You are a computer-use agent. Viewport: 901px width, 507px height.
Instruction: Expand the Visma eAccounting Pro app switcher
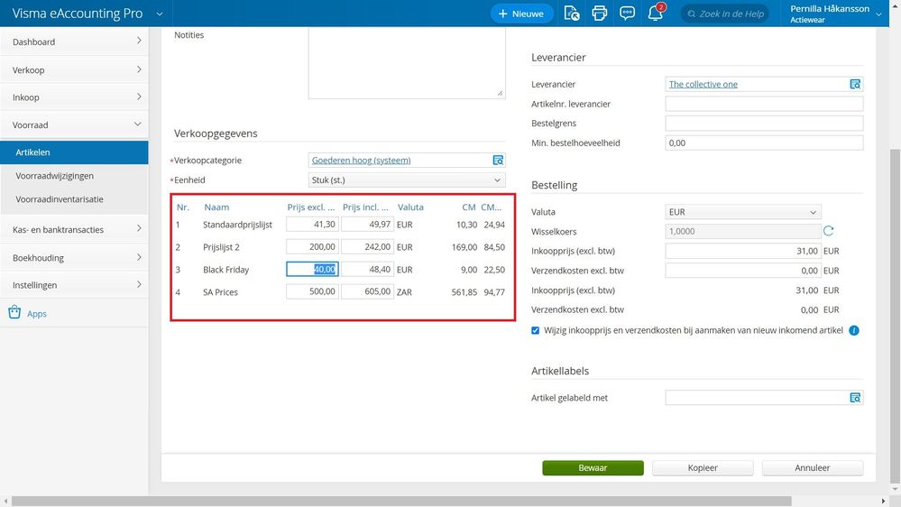(160, 14)
